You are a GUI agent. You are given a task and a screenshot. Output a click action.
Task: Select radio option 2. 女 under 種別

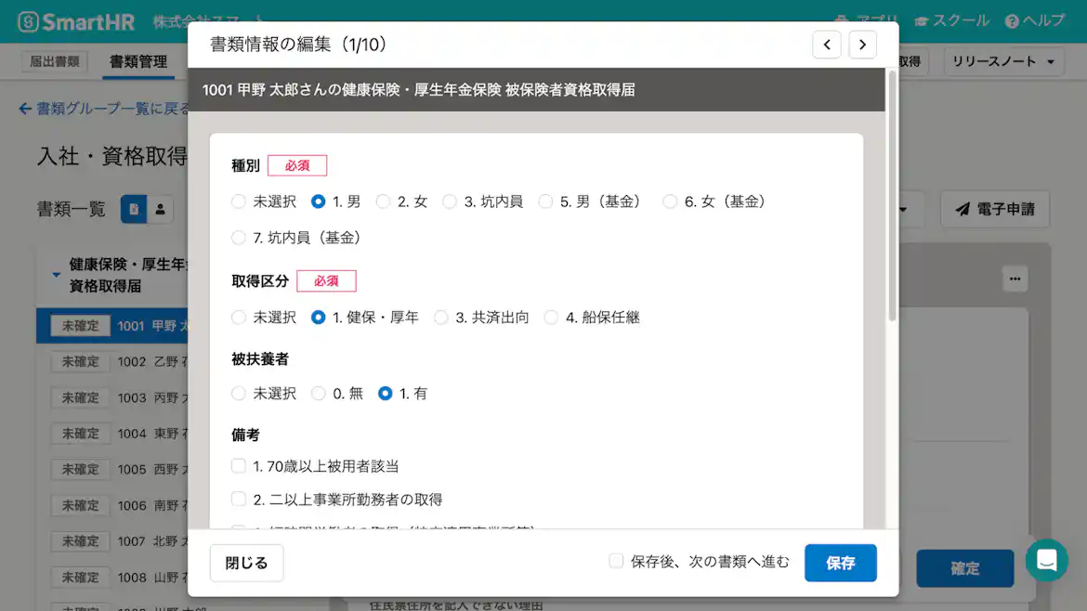tap(383, 201)
